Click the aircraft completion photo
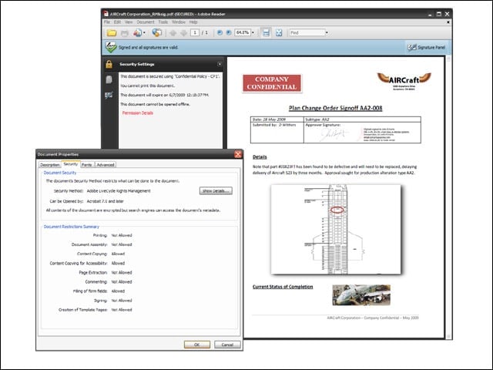The width and height of the screenshot is (493, 370). point(361,294)
